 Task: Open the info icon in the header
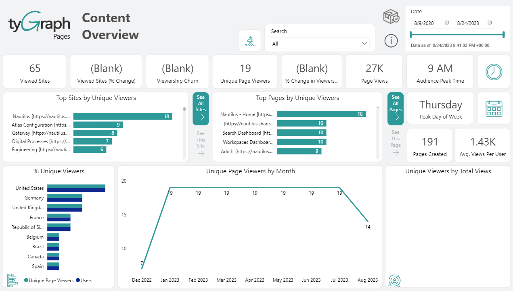(391, 41)
